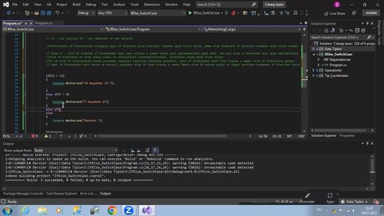Click the Bookmark toolbar icon
The width and height of the screenshot is (384, 216).
(295, 13)
